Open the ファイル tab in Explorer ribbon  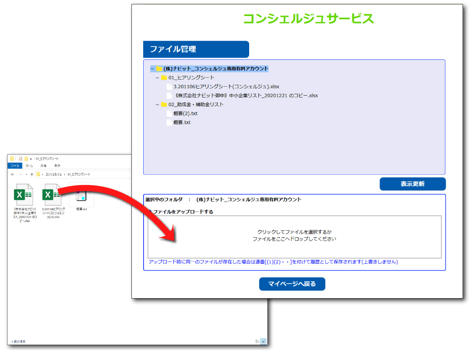point(15,166)
